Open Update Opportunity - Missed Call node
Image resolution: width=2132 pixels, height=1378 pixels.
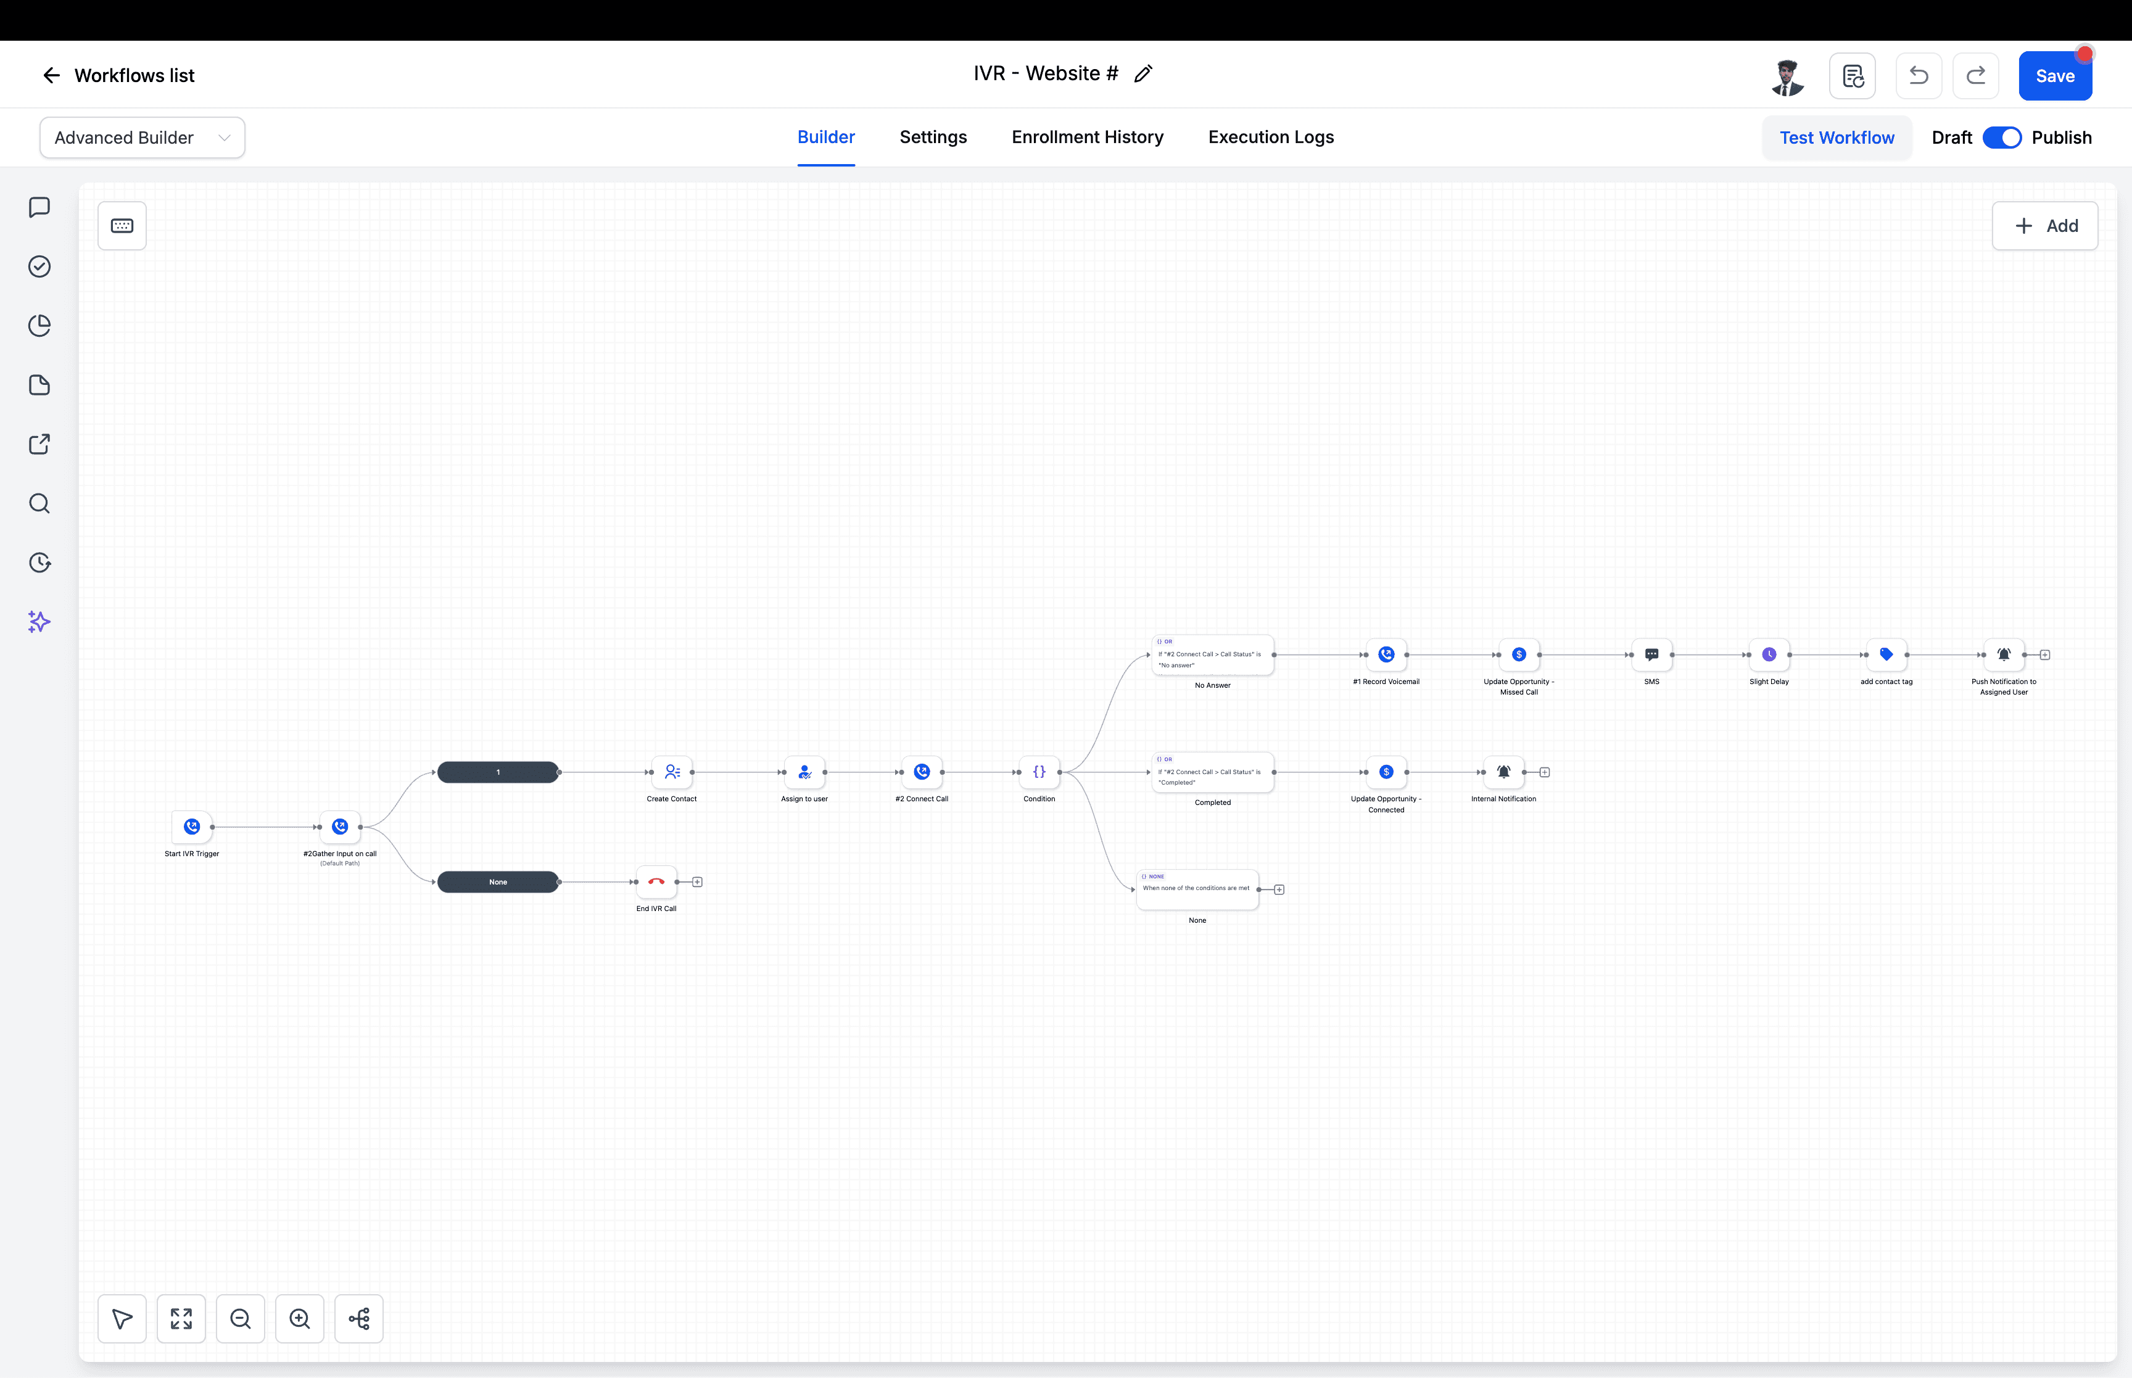click(1518, 655)
